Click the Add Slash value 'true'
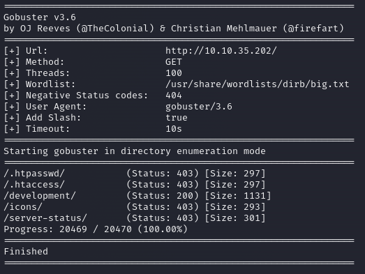The image size is (365, 274). pyautogui.click(x=177, y=118)
